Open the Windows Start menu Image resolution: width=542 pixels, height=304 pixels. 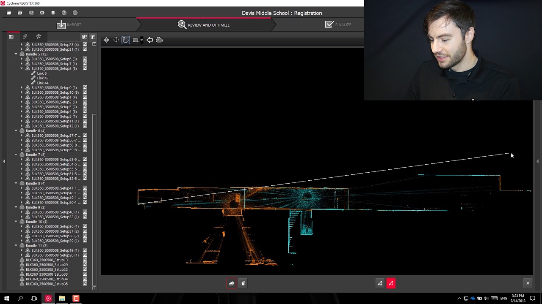tap(7, 299)
